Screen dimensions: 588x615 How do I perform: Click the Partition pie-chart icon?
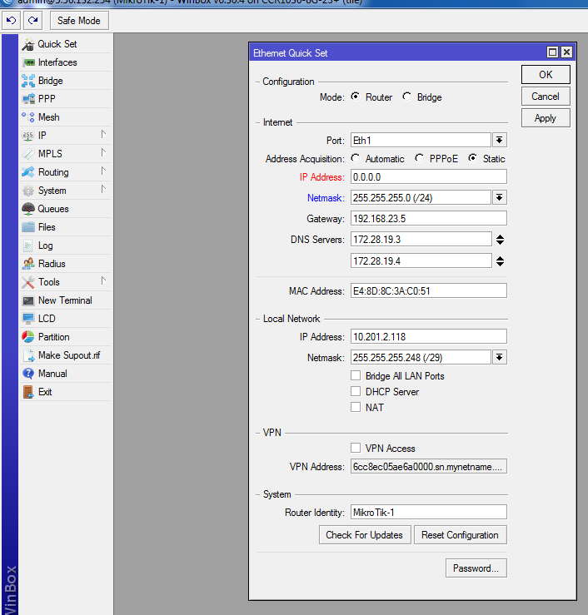[28, 337]
